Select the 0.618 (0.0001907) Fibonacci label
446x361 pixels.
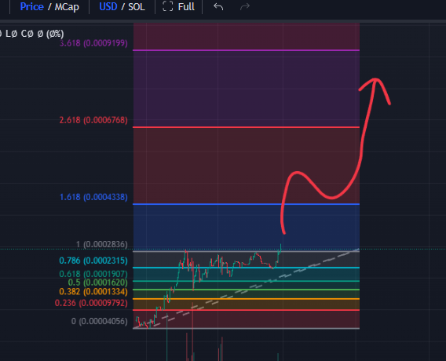click(x=93, y=274)
